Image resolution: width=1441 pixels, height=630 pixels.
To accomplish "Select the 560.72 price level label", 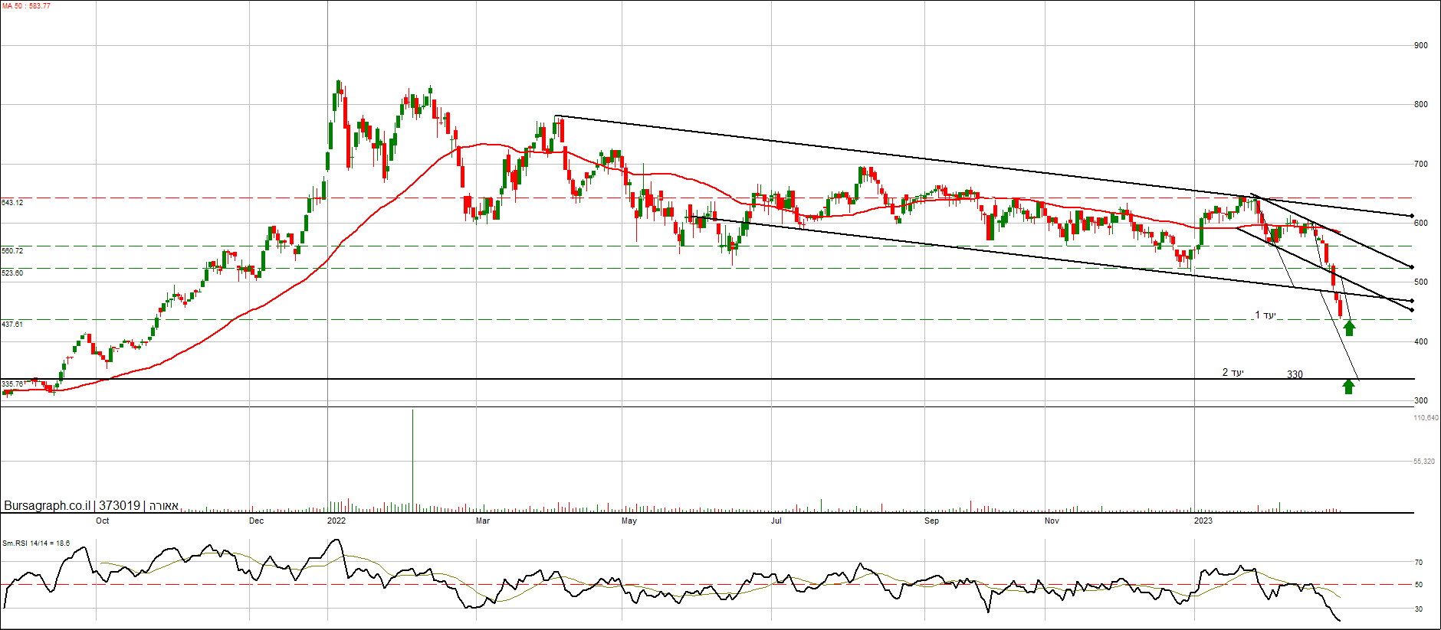I will [12, 251].
